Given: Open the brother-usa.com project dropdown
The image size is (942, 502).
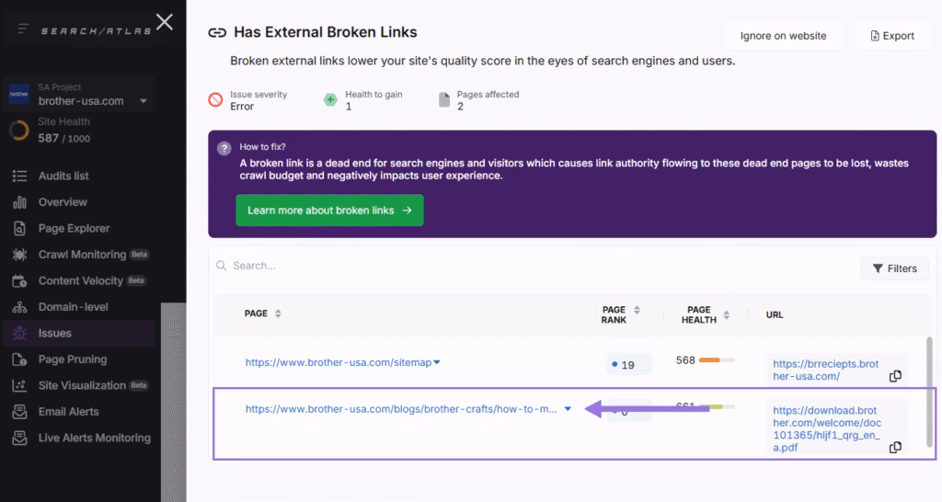Looking at the screenshot, I should pyautogui.click(x=144, y=101).
